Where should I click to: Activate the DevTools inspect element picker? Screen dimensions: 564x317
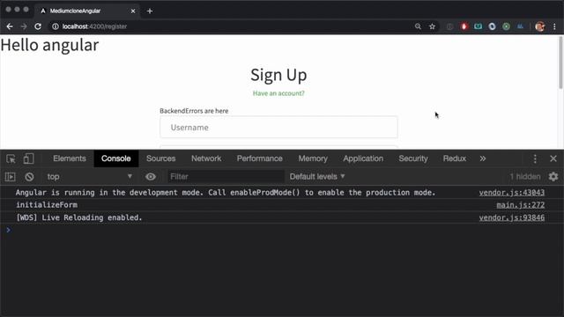[x=11, y=158]
